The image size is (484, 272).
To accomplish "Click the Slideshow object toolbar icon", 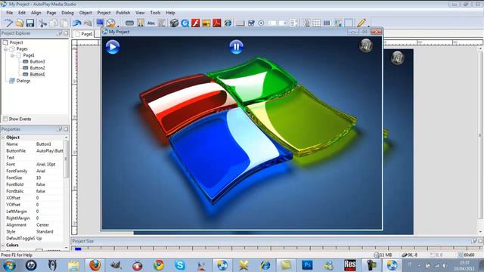I will click(x=206, y=23).
